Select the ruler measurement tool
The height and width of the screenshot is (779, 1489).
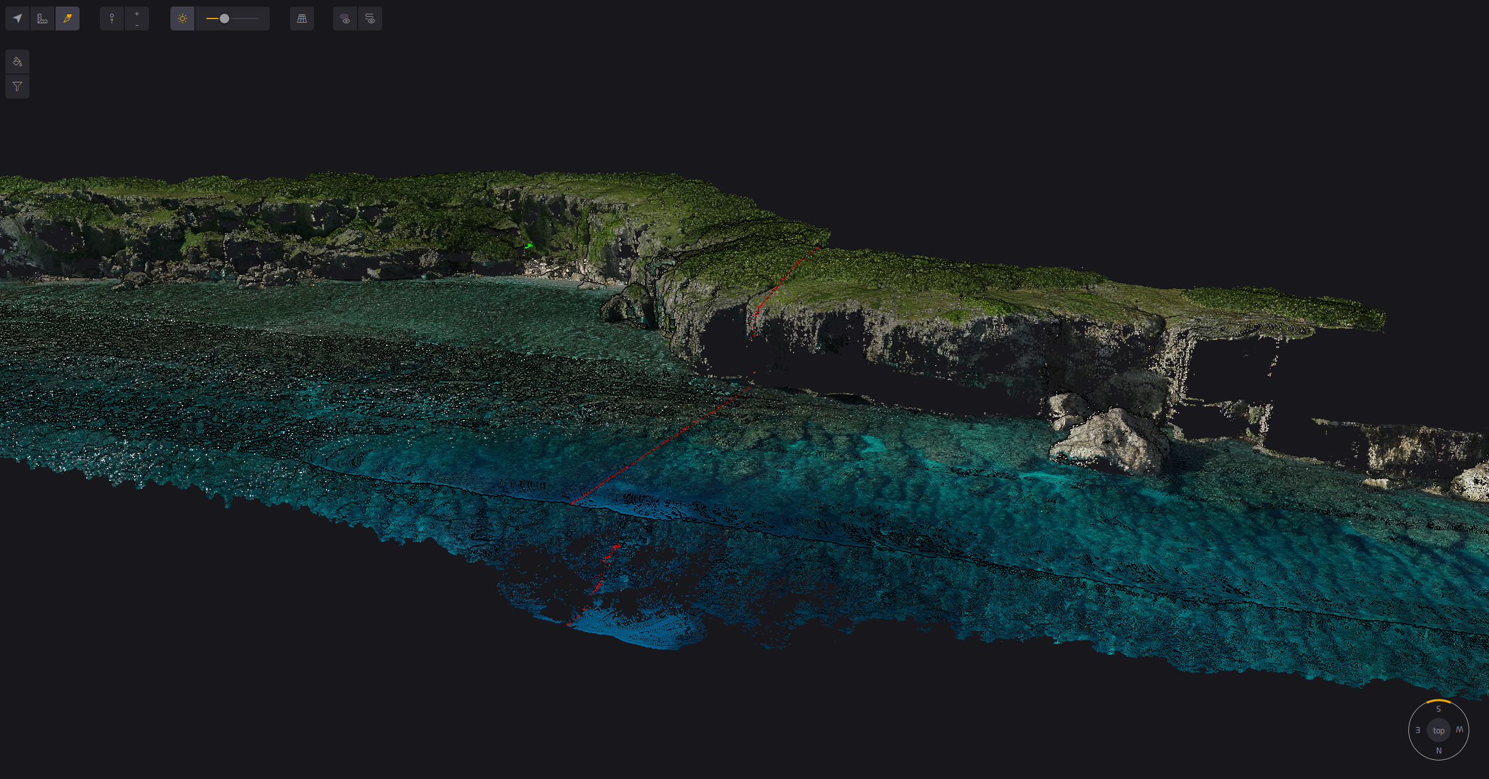click(42, 19)
